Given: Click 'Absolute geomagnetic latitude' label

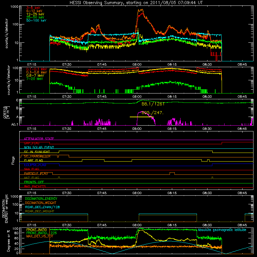Looking at the screenshot, I should [x=222, y=230].
